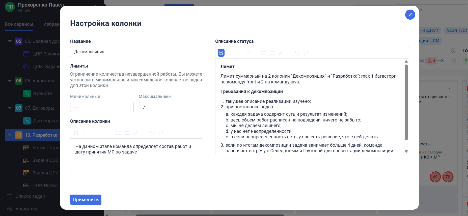This screenshot has height=216, width=468.
Task: Click the status description scrollbar thumb
Action: coord(406,102)
